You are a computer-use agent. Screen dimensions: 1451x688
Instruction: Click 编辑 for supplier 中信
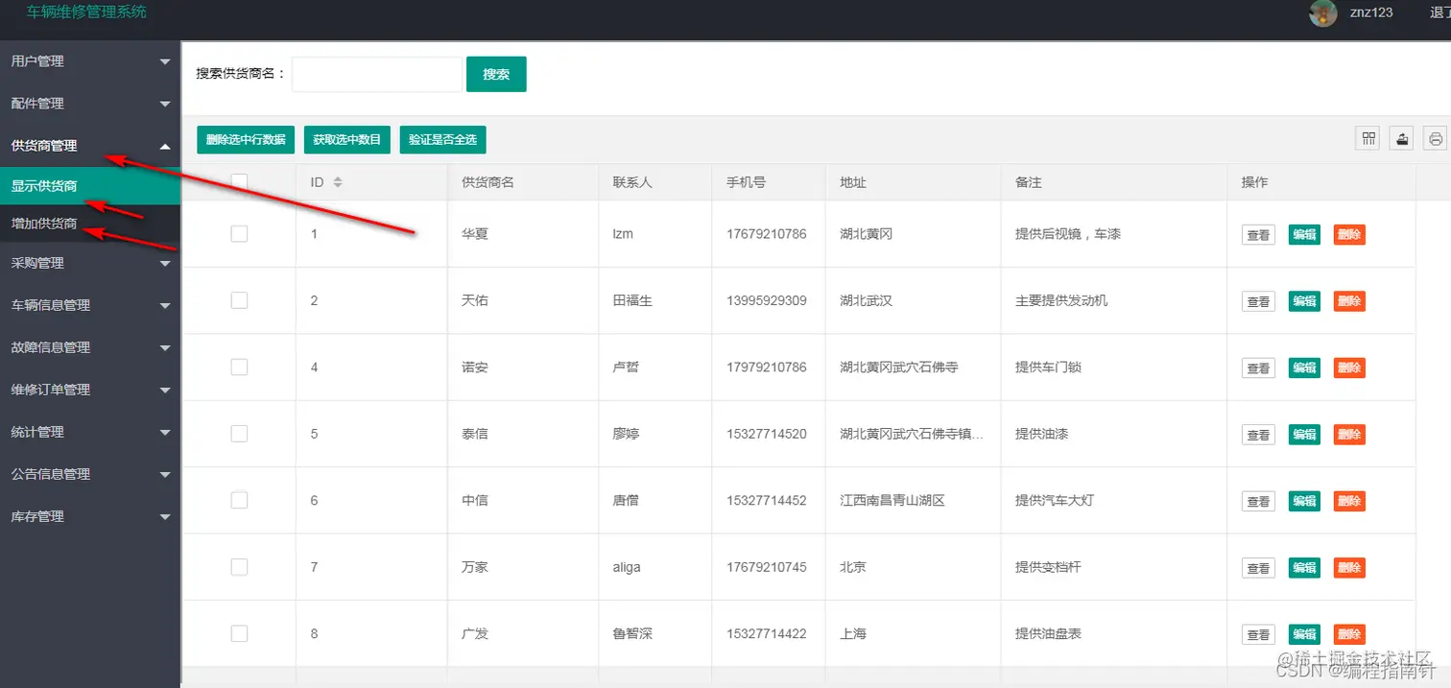click(x=1304, y=501)
